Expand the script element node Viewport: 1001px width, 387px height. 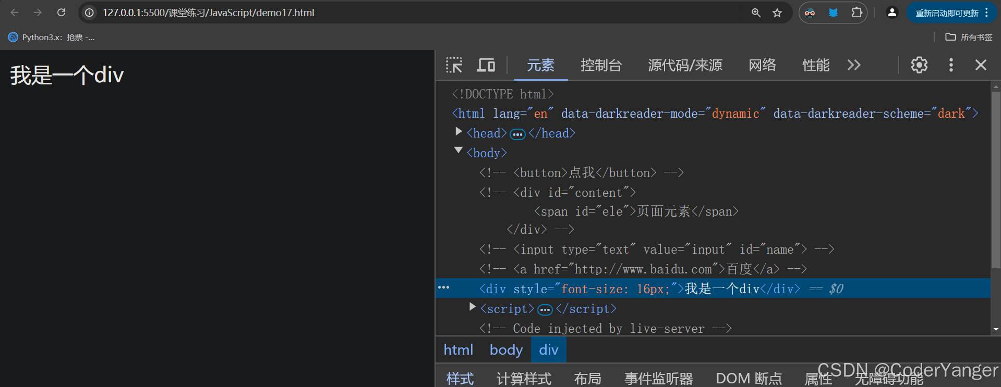click(x=473, y=307)
